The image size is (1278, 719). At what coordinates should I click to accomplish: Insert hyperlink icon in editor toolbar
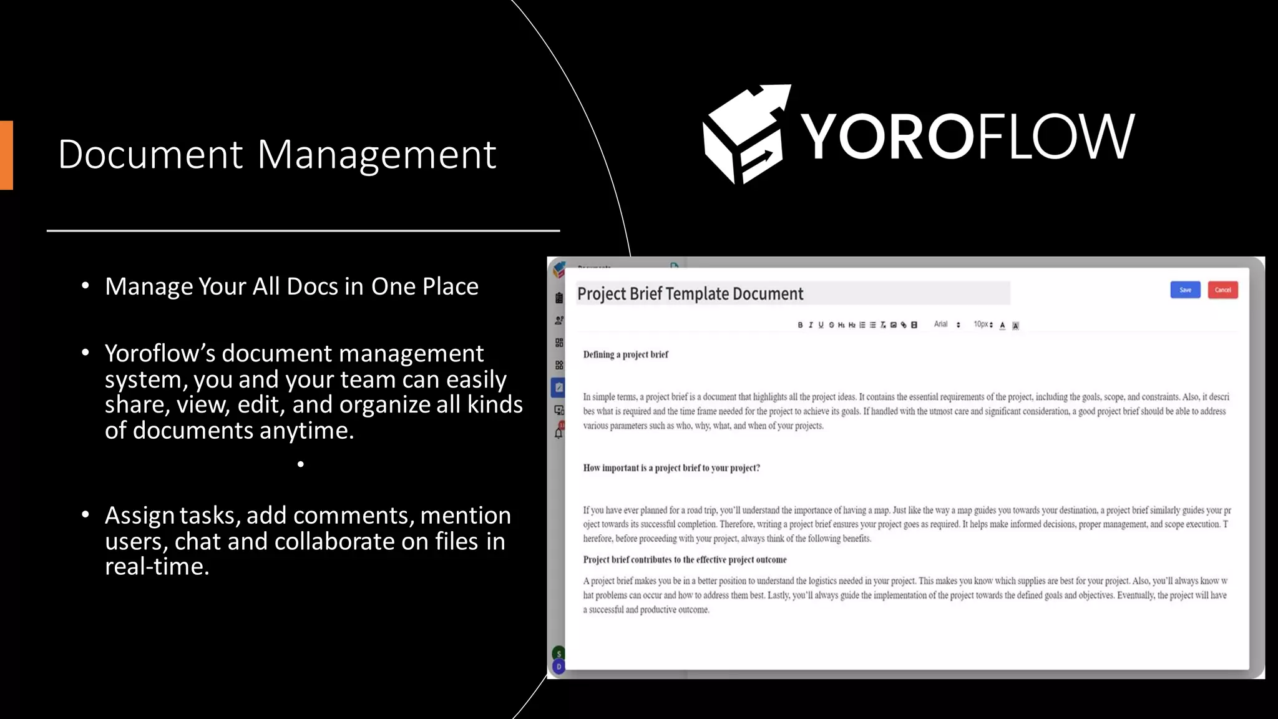[904, 325]
